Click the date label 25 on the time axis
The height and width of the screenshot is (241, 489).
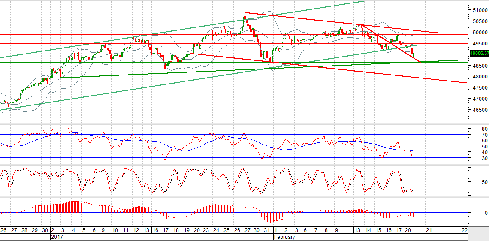(x=226, y=230)
